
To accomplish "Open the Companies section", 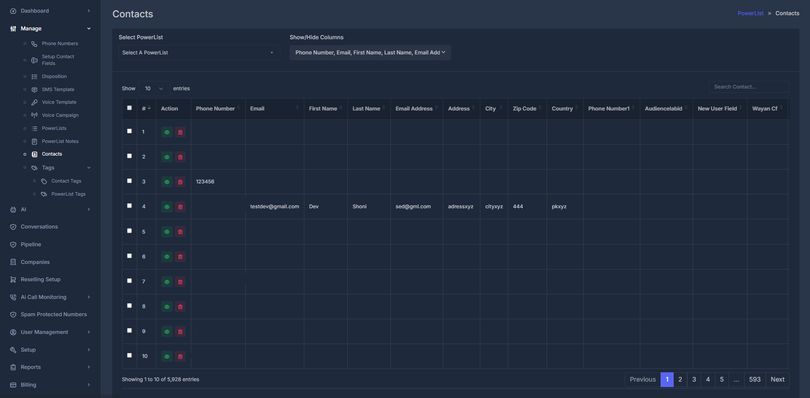I will (x=35, y=262).
